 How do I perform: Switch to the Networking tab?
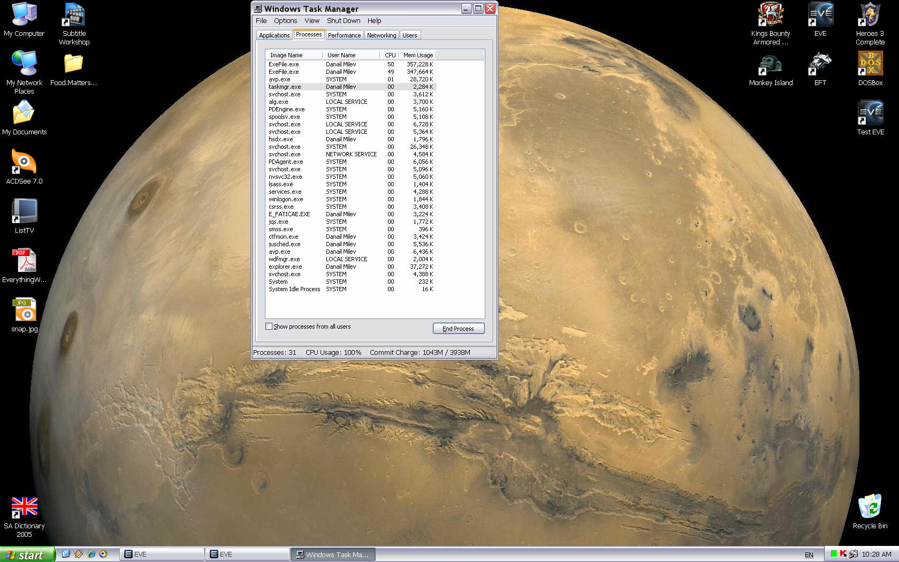point(381,35)
